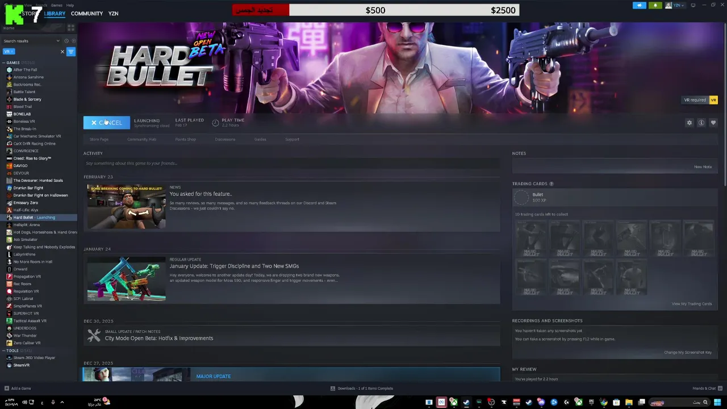Open Discord from the taskbar
Image resolution: width=727 pixels, height=409 pixels.
click(541, 402)
